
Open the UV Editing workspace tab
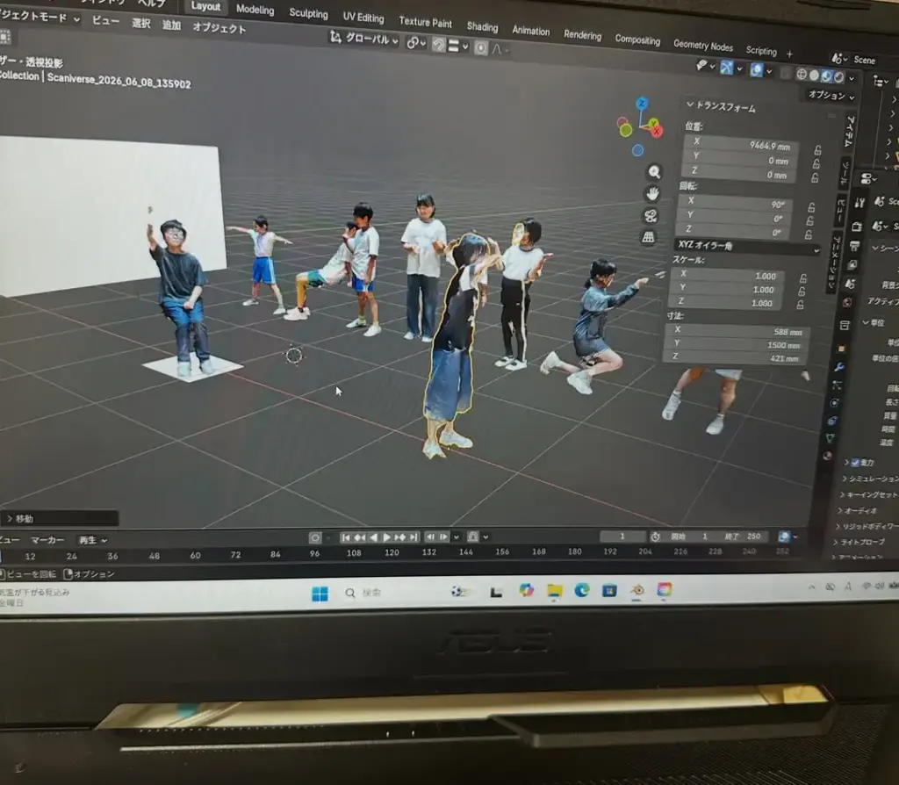tap(363, 18)
